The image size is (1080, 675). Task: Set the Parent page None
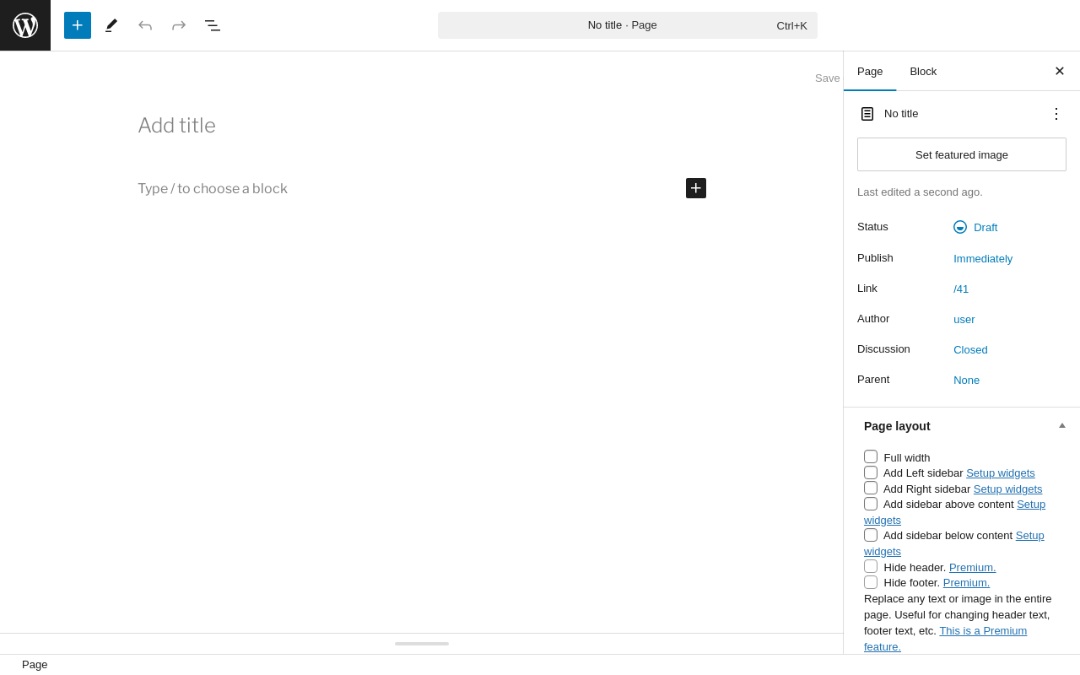967,381
